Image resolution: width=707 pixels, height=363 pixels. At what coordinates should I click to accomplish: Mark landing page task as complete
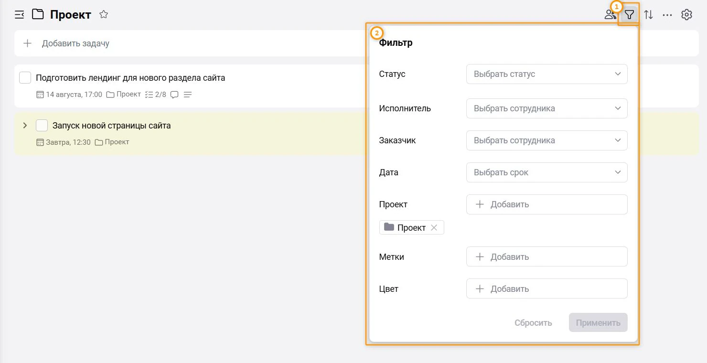(25, 77)
